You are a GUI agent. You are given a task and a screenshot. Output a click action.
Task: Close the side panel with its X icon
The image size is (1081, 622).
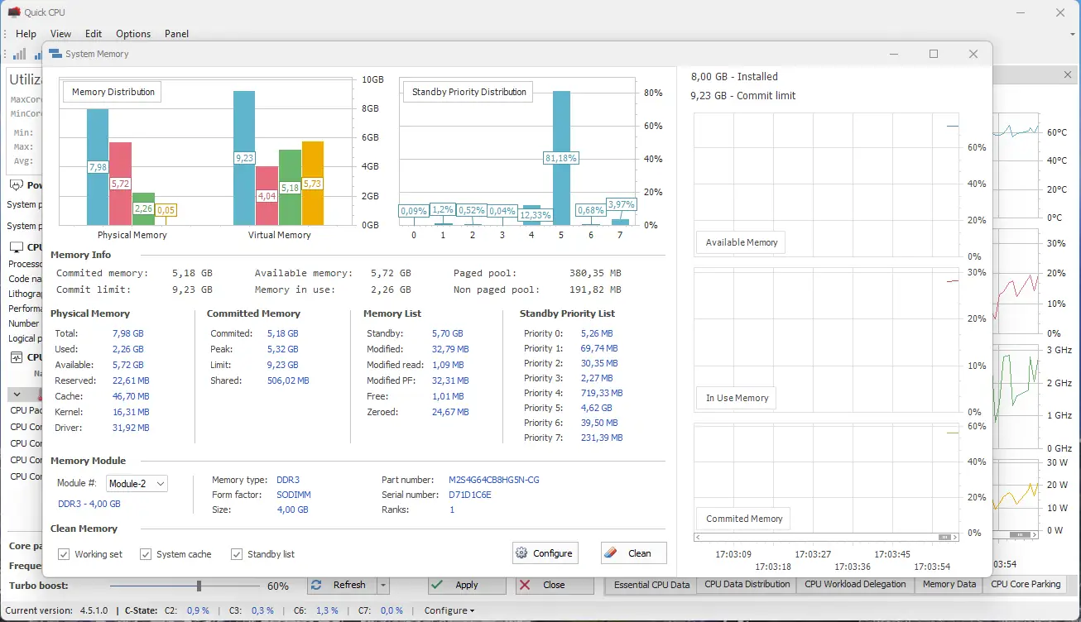click(1068, 75)
